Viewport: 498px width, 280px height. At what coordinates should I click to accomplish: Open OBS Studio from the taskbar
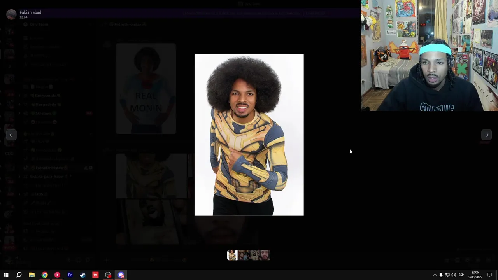click(108, 275)
